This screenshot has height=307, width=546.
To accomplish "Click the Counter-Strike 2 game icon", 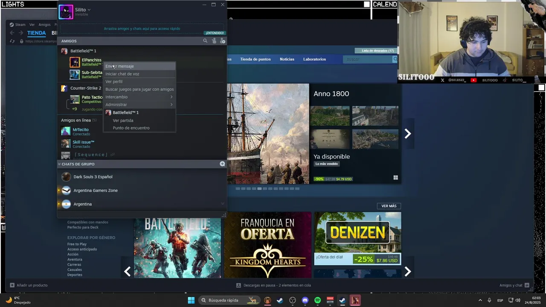I will (x=64, y=88).
